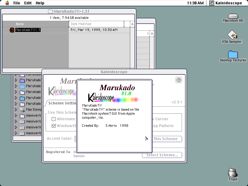This screenshot has width=248, height=186.
Task: Click the Marukado #1.0 about box logo
Action: 113,93
